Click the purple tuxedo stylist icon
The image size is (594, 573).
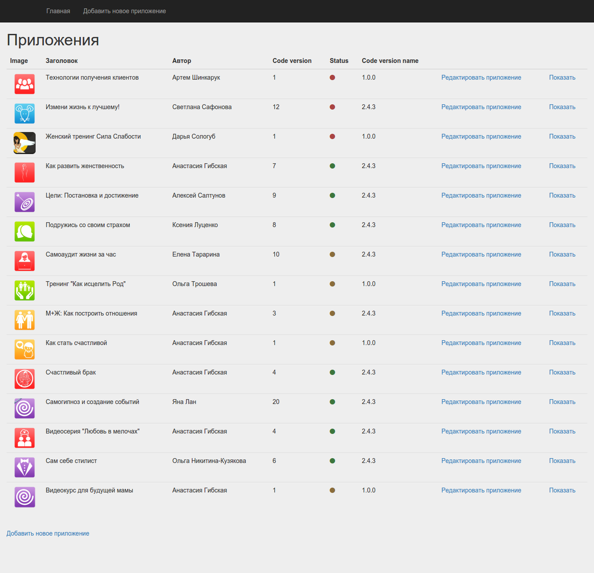pos(25,467)
